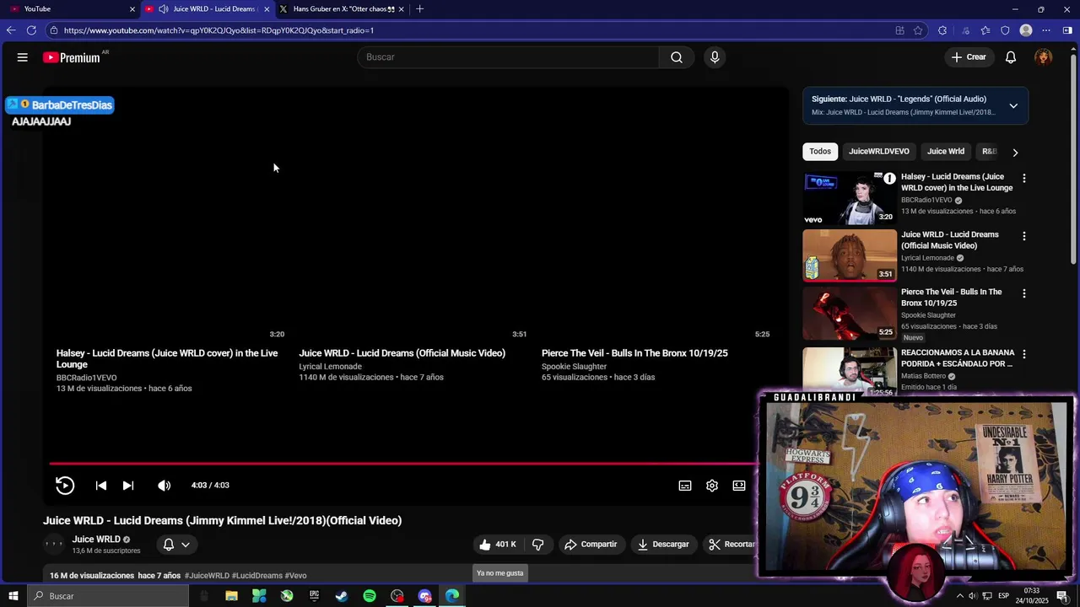Open the endscreen Halsey Lucid Dreams cover title
Viewport: 1080px width, 607px height.
tap(167, 358)
